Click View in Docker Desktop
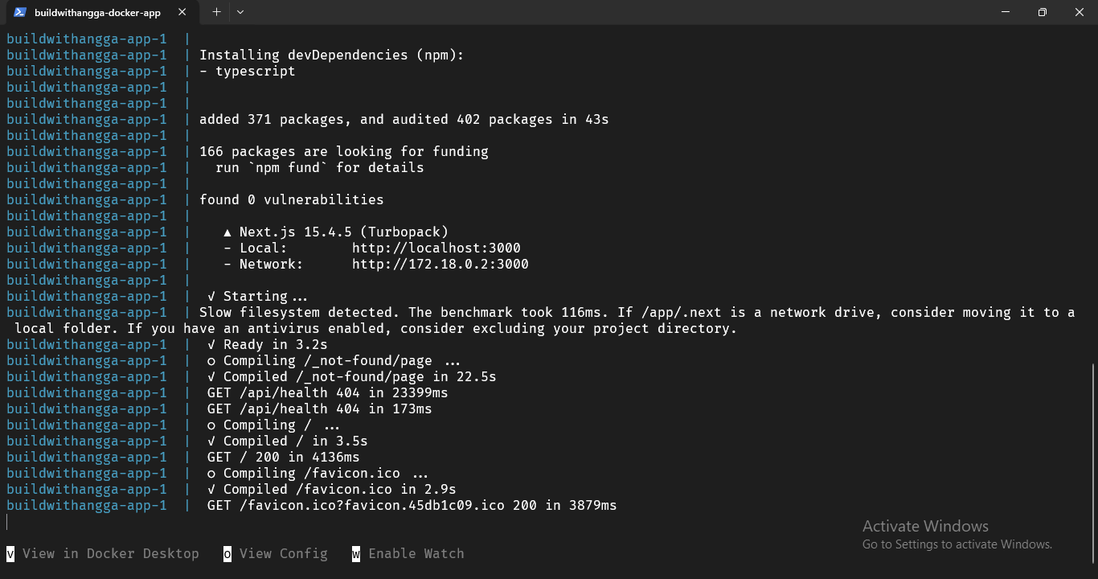 tap(111, 553)
